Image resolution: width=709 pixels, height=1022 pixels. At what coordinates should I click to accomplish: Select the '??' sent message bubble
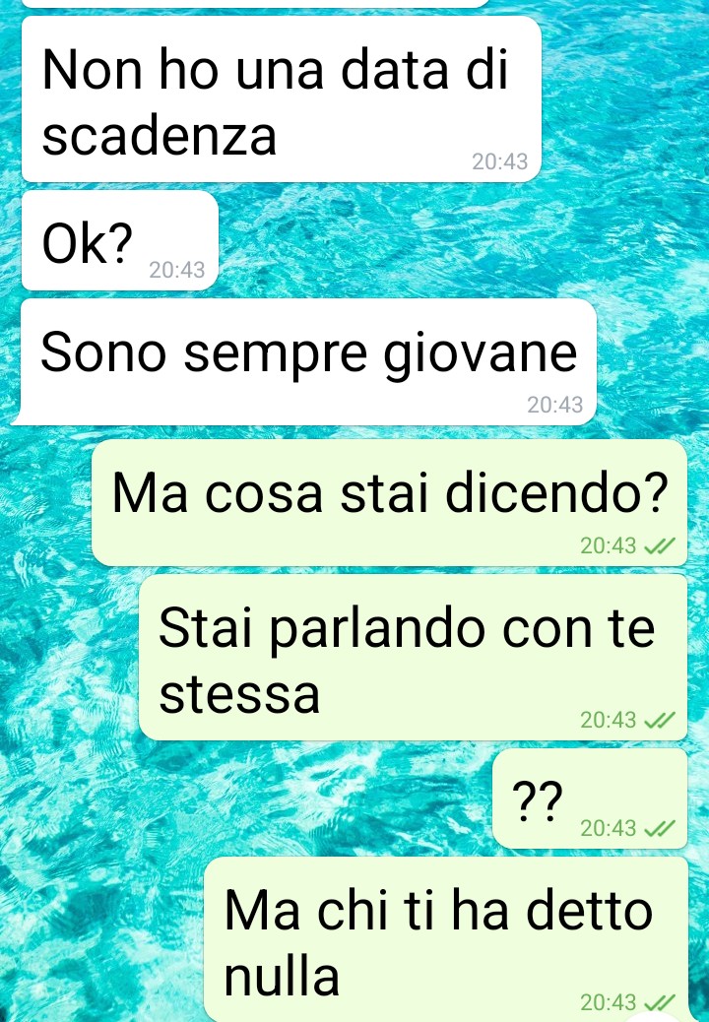590,798
